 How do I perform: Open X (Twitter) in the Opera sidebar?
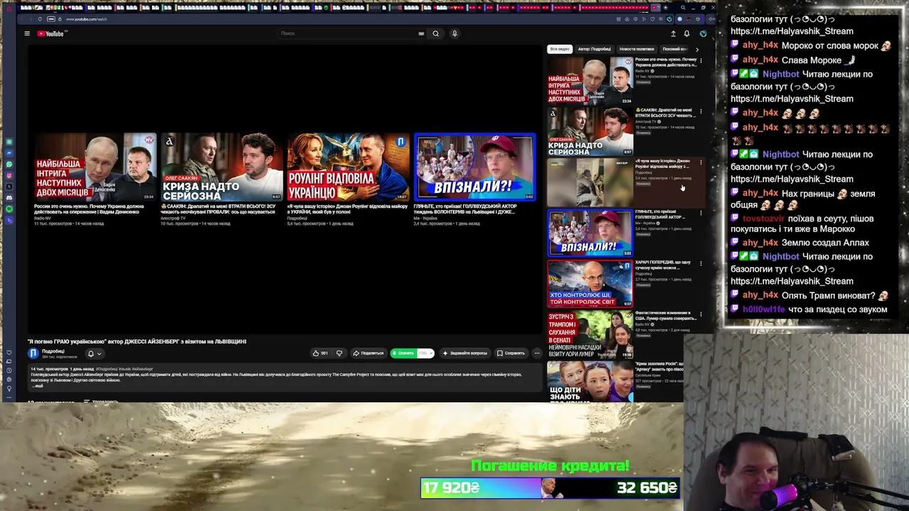point(9,187)
